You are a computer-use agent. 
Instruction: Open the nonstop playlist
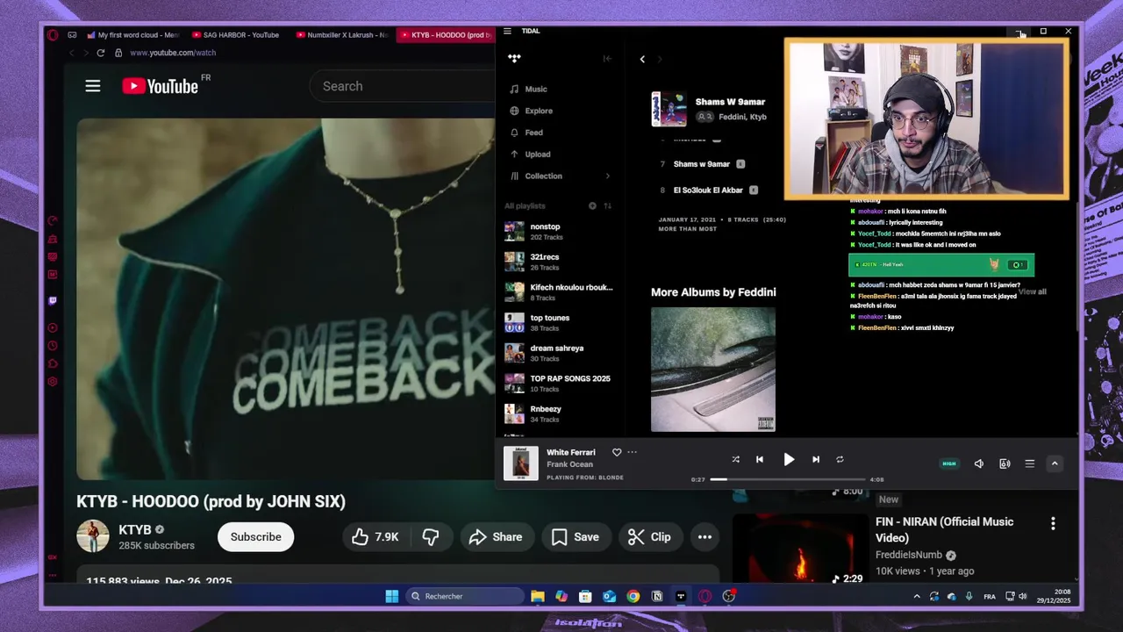[558, 232]
